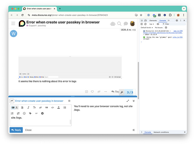Switch to DevTools Elements tab
Image resolution: width=195 pixels, height=145 pixels.
[x=153, y=21]
